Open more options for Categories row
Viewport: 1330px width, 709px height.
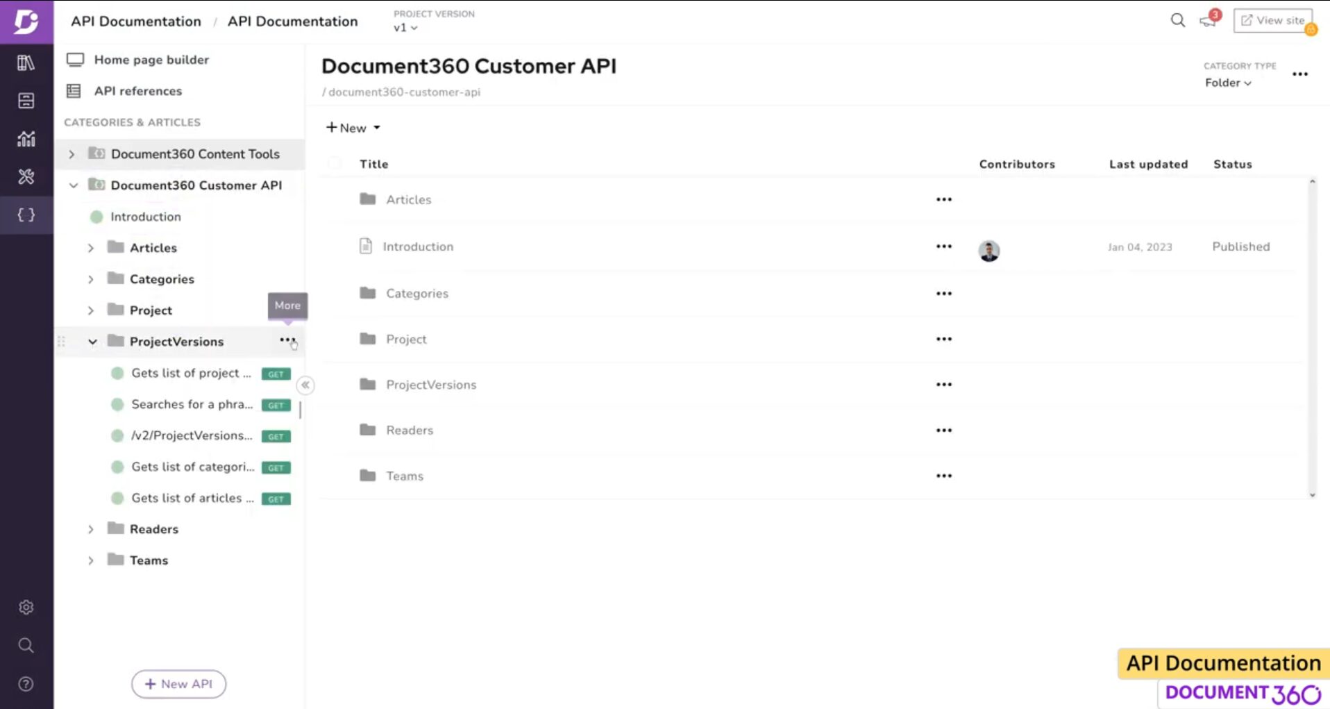(x=944, y=293)
